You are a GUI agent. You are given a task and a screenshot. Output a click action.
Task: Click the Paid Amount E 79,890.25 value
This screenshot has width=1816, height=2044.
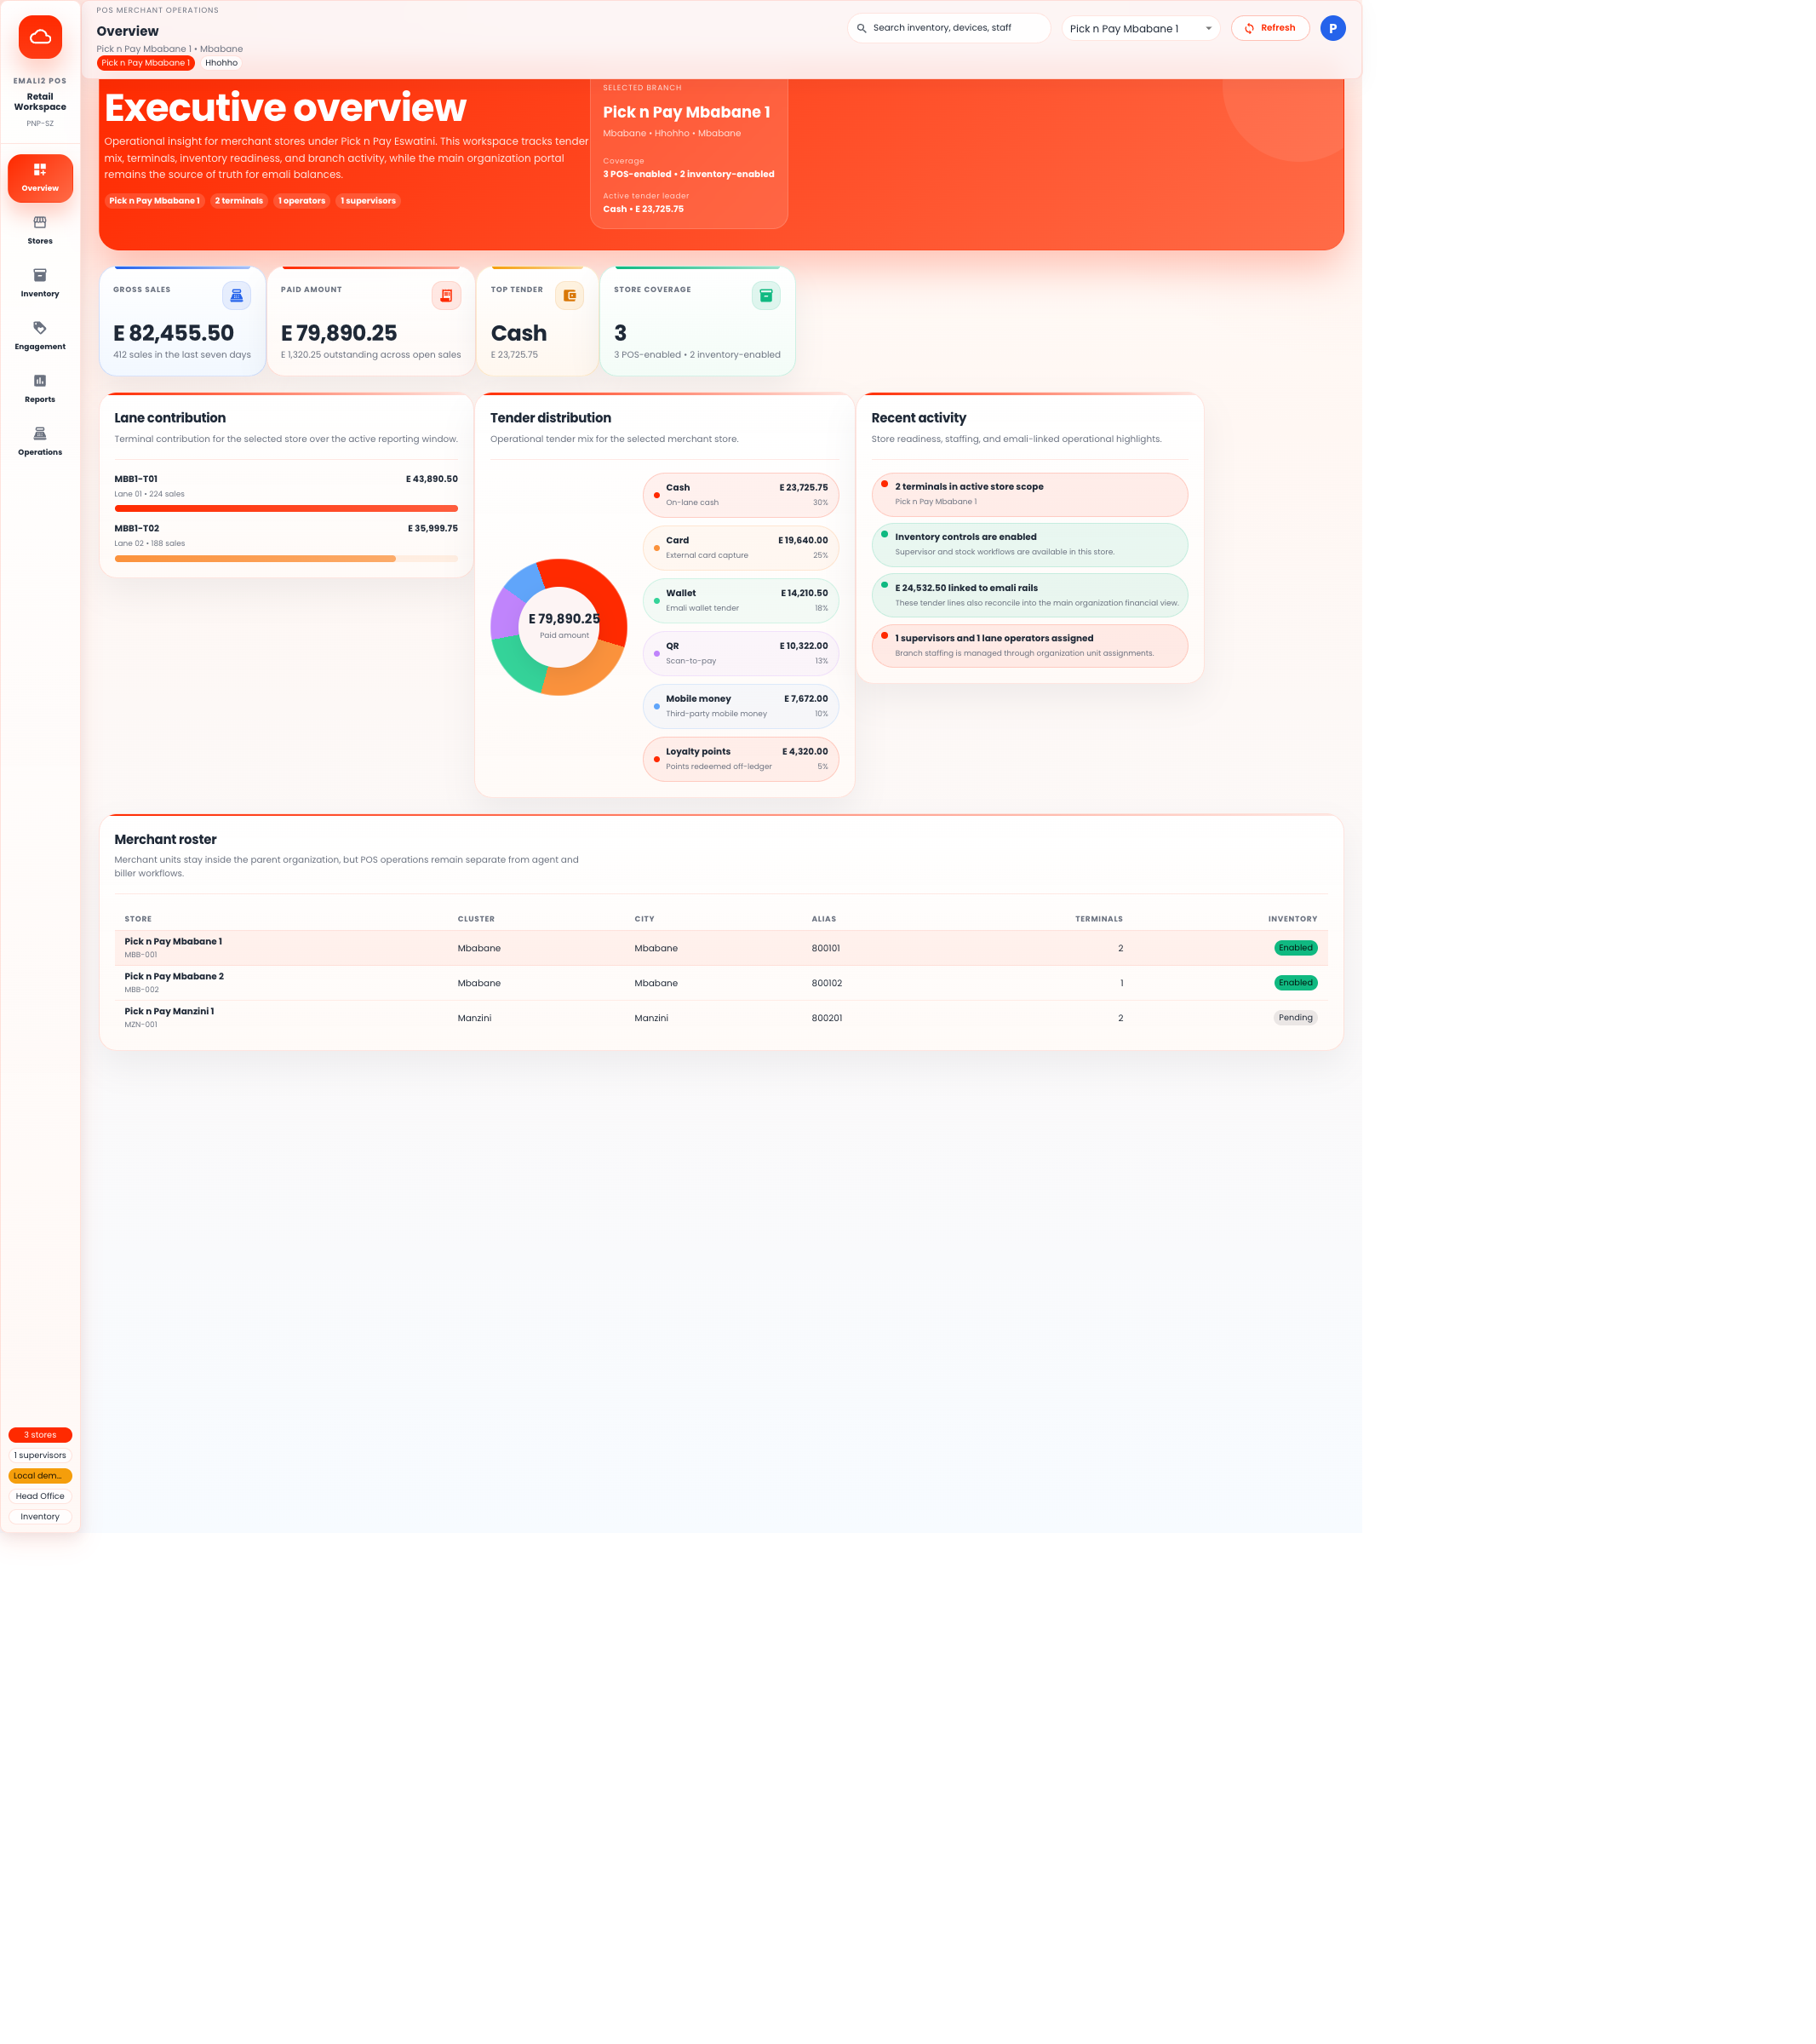(x=339, y=333)
